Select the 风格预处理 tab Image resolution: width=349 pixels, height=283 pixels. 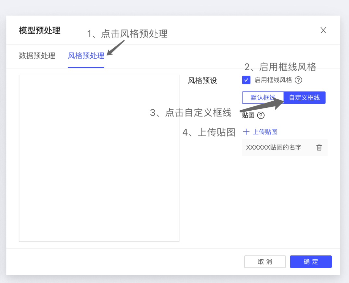(86, 55)
